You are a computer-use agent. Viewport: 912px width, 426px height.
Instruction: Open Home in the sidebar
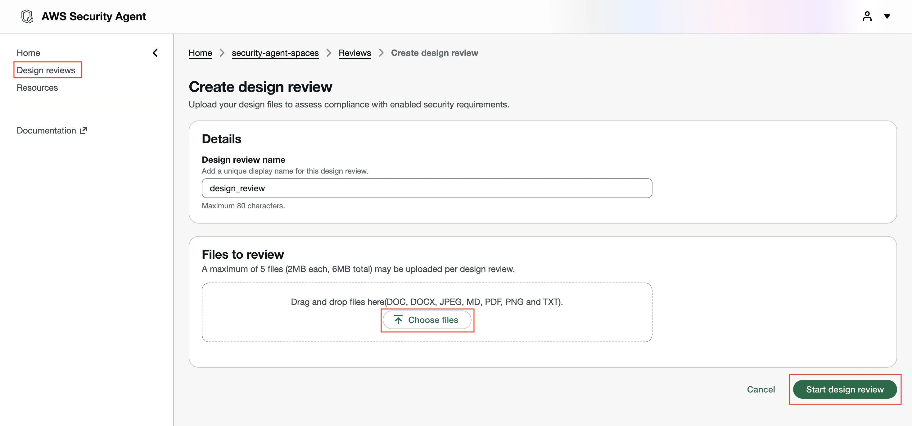point(28,53)
